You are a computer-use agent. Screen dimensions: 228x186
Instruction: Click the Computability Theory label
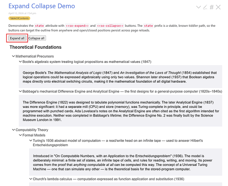click(32, 130)
